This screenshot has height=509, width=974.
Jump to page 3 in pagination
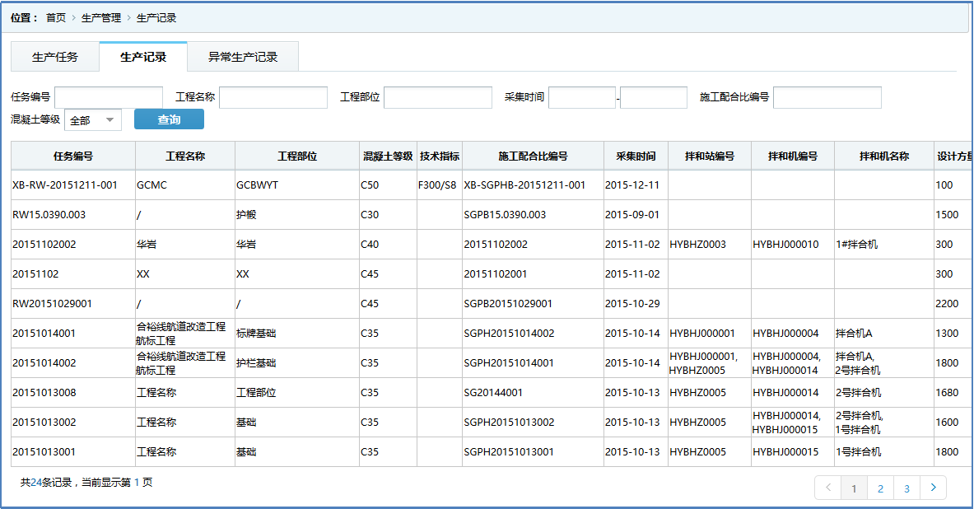[x=906, y=488]
